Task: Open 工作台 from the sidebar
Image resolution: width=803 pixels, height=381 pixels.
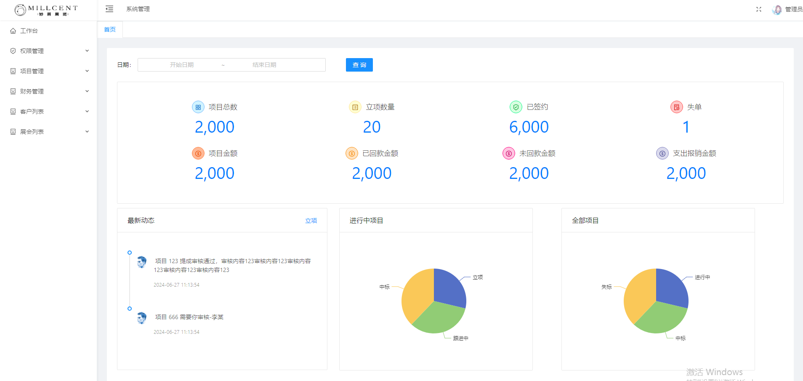Action: [x=29, y=31]
